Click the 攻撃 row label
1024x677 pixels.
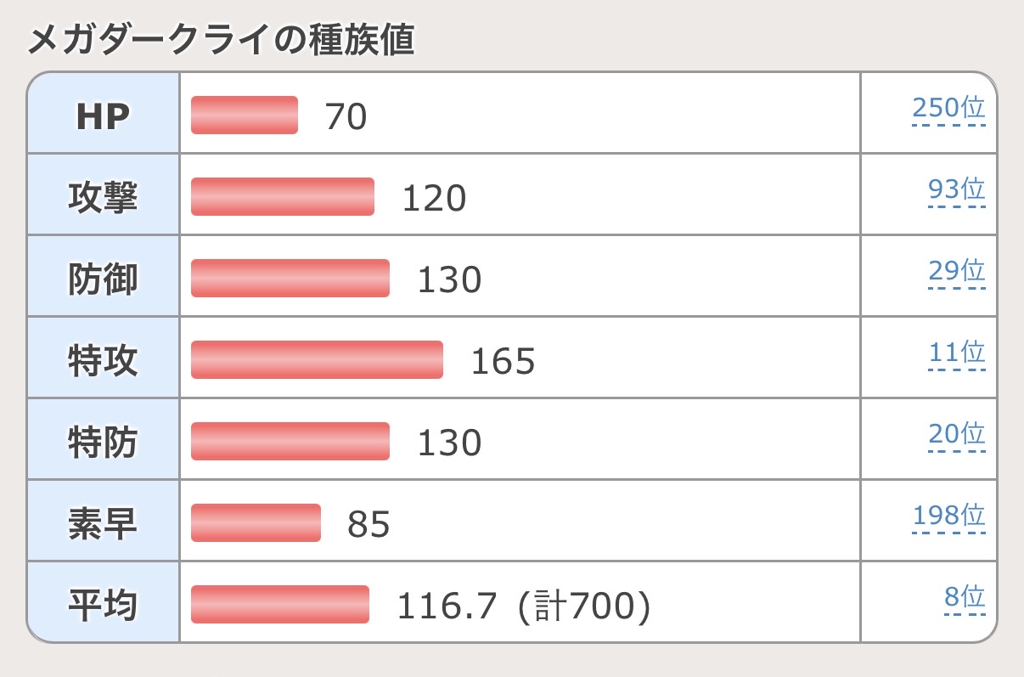click(x=103, y=198)
